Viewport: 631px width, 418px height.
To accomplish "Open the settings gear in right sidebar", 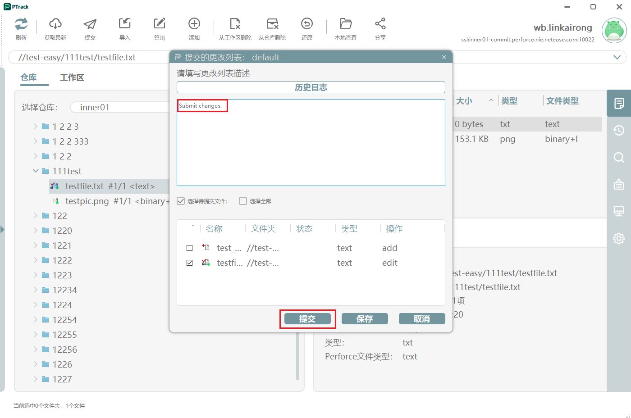I will coord(619,238).
